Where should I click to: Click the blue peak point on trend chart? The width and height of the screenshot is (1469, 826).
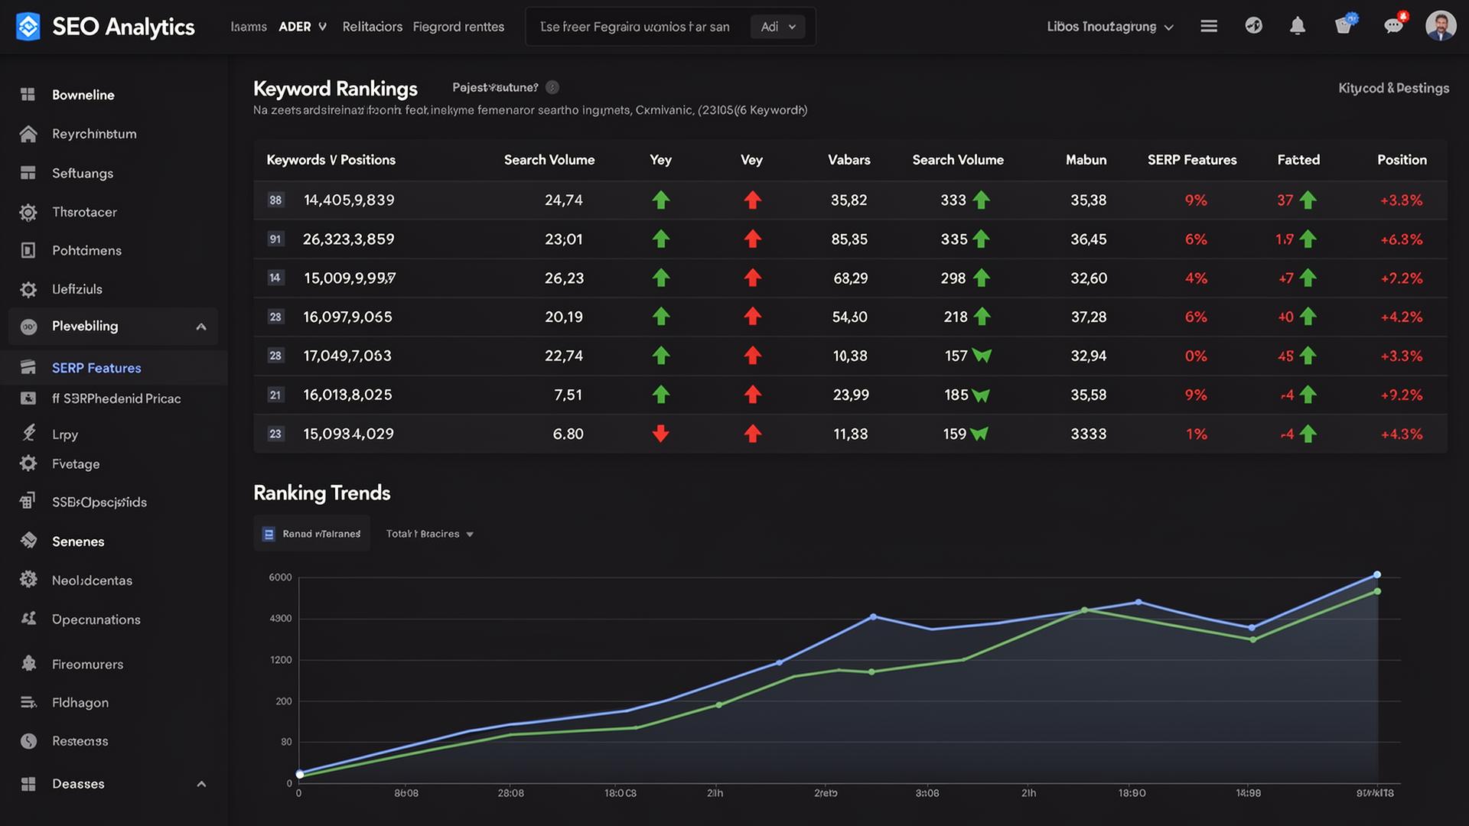(1376, 574)
